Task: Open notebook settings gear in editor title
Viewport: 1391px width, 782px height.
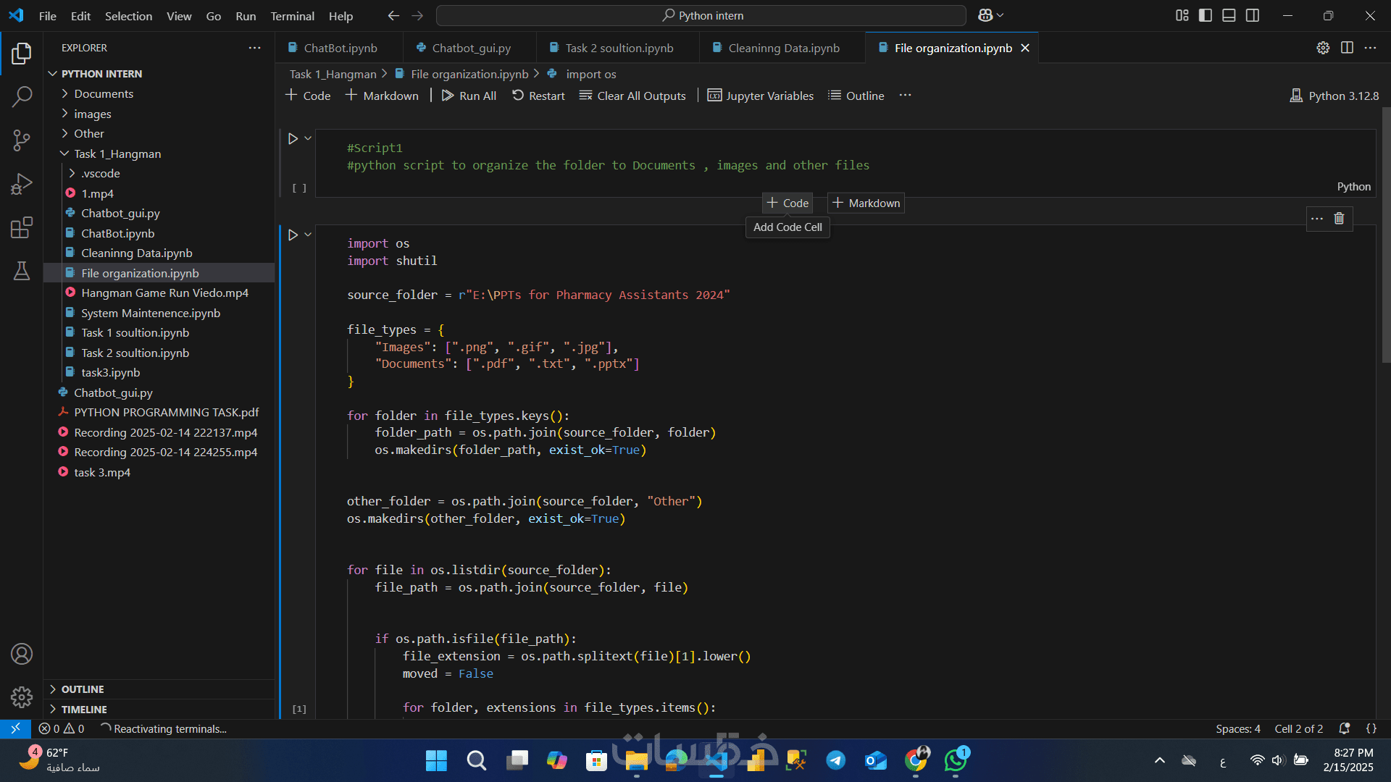Action: tap(1323, 48)
